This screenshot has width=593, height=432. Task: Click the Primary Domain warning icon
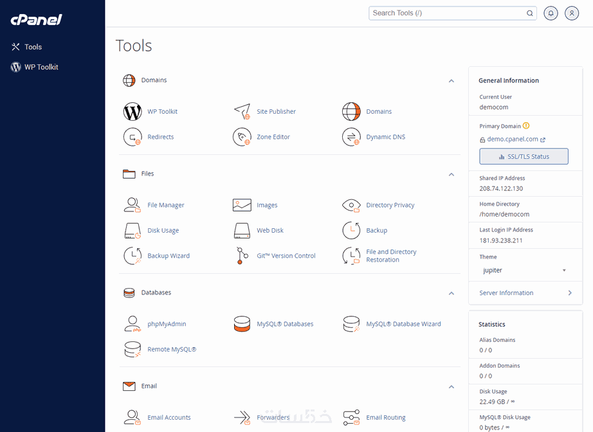coord(526,126)
